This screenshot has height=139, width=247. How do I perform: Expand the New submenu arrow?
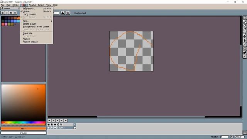pos(51,21)
